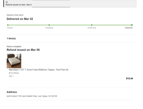Click the 'Placed' label

pyautogui.click(x=10, y=28)
